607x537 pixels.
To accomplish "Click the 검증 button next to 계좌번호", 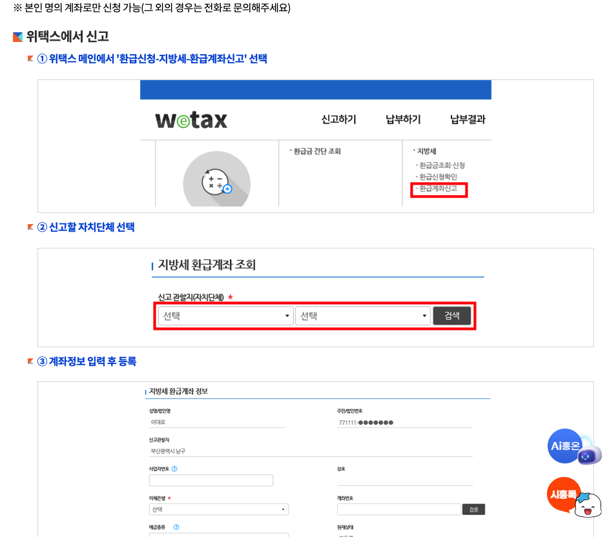I will (x=473, y=509).
